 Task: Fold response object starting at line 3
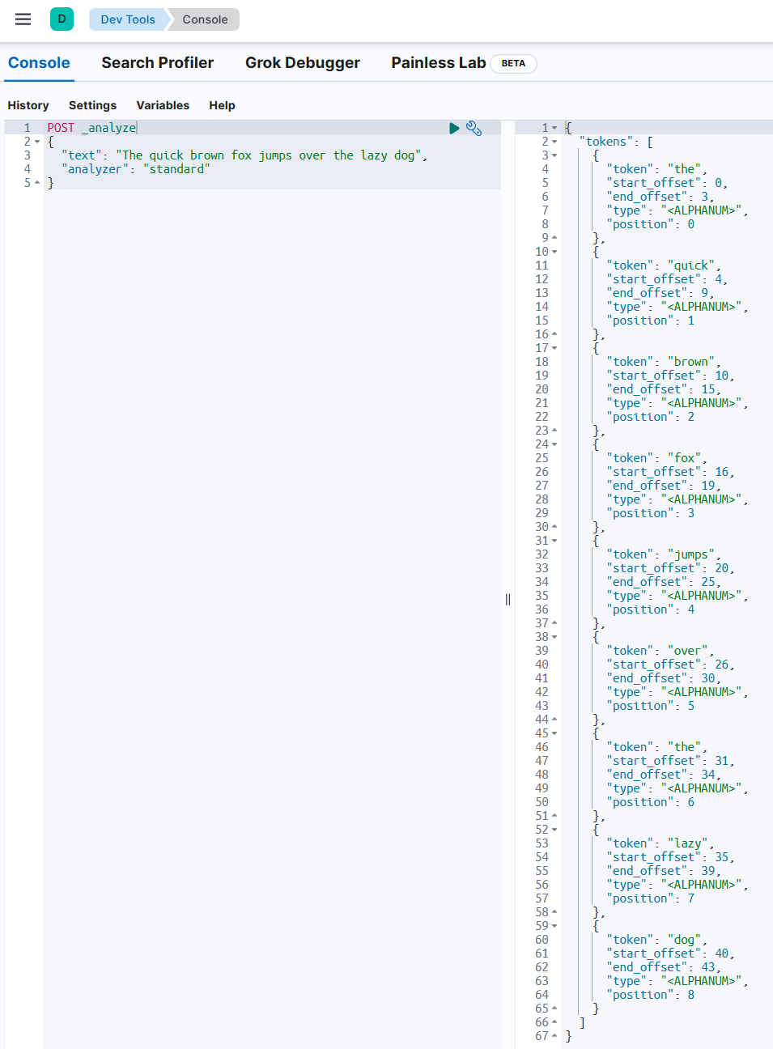click(554, 155)
